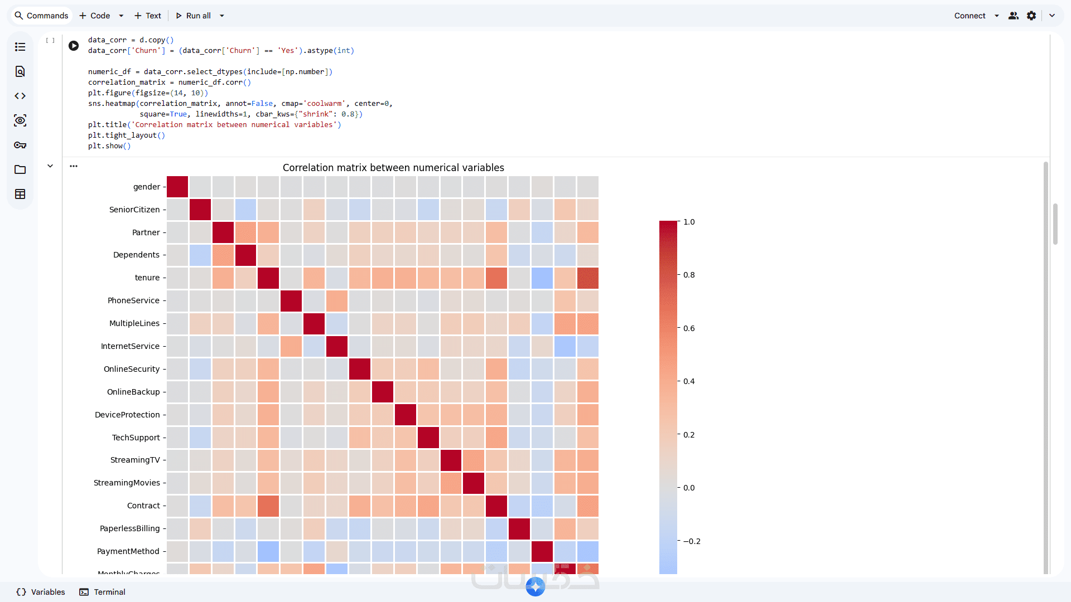Run the correlation heatmap code cell
This screenshot has height=602, width=1071.
click(x=74, y=46)
